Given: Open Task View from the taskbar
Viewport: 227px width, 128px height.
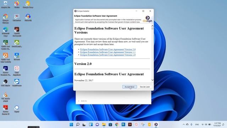Looking at the screenshot, I should pos(84,124).
